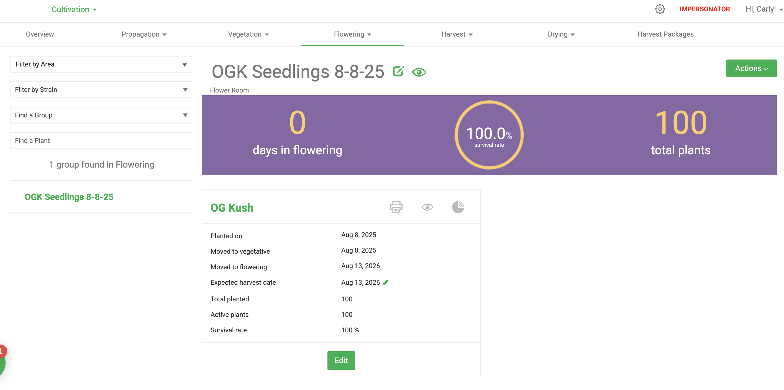Toggle group visibility with green eye icon
784x390 pixels.
[419, 72]
